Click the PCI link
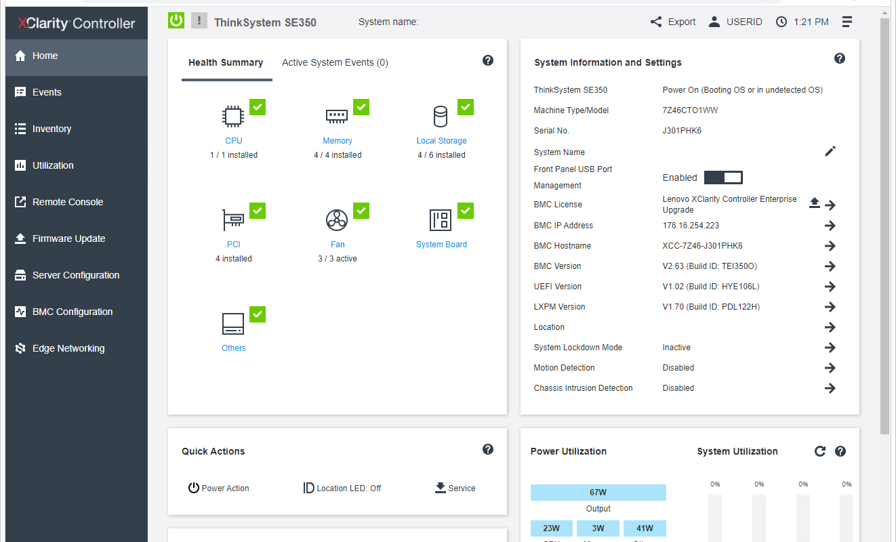The image size is (896, 542). coord(234,245)
